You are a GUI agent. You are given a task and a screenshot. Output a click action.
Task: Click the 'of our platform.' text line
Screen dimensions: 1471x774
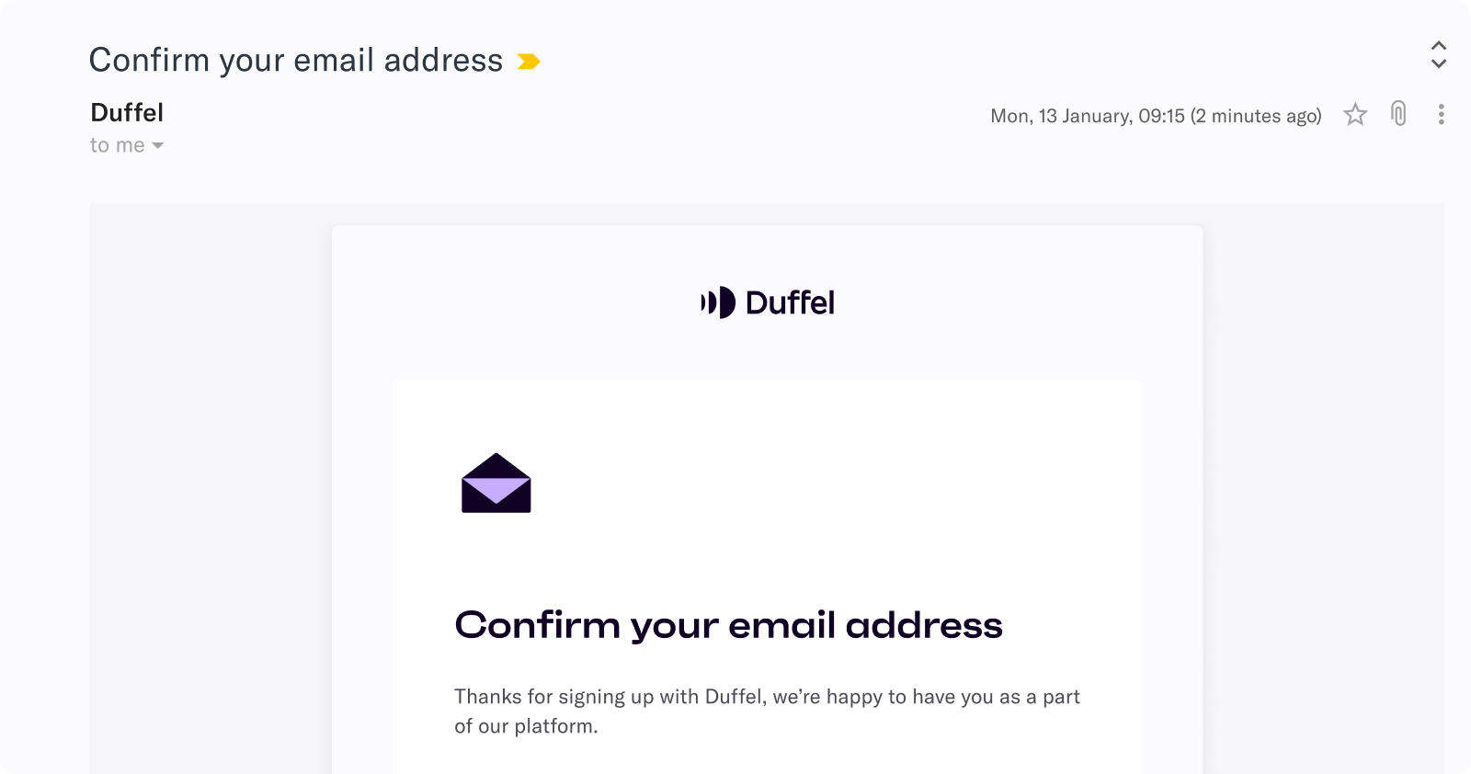point(526,726)
